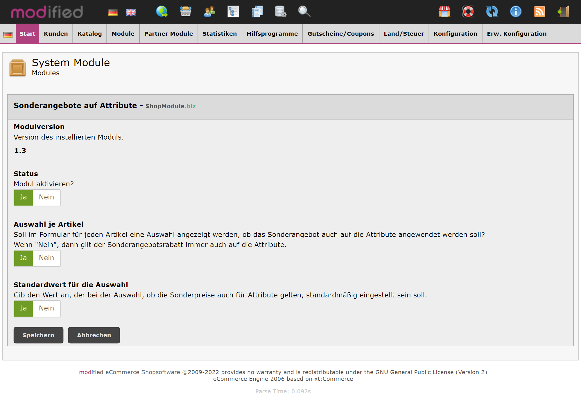Screen dimensions: 581x407
Task: Check for updates via the sync arrows icon
Action: [492, 12]
